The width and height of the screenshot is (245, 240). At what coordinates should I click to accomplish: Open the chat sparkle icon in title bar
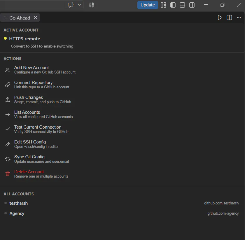coord(71,5)
